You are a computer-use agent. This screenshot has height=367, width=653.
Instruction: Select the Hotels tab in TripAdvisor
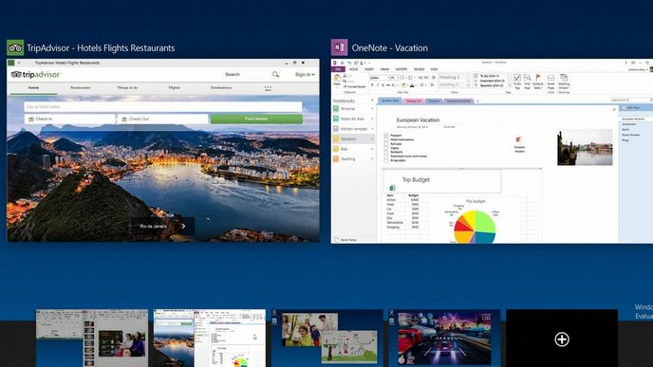(x=34, y=88)
